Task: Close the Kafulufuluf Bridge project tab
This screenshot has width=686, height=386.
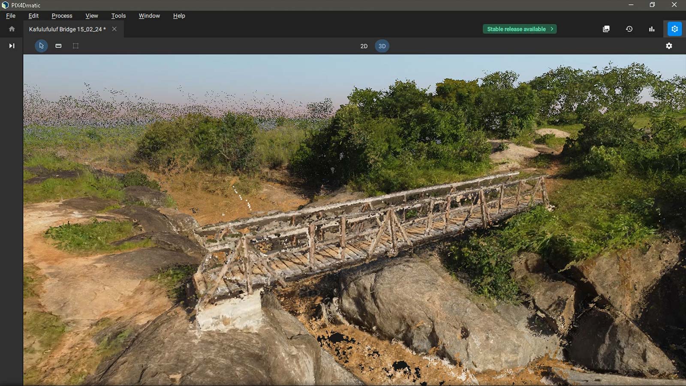Action: click(114, 29)
